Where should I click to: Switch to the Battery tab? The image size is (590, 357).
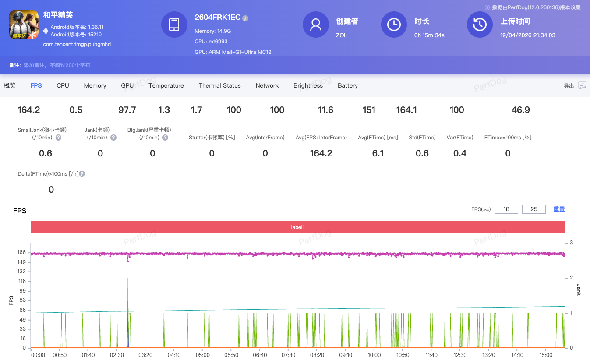(x=347, y=85)
